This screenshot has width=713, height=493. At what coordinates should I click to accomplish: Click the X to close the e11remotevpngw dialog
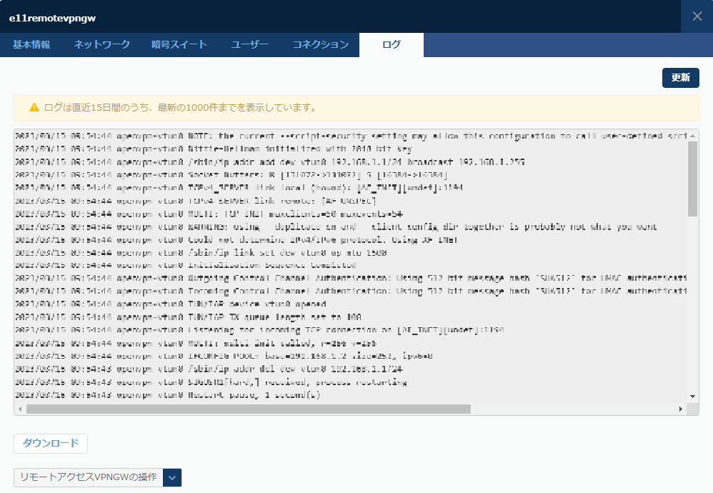699,16
